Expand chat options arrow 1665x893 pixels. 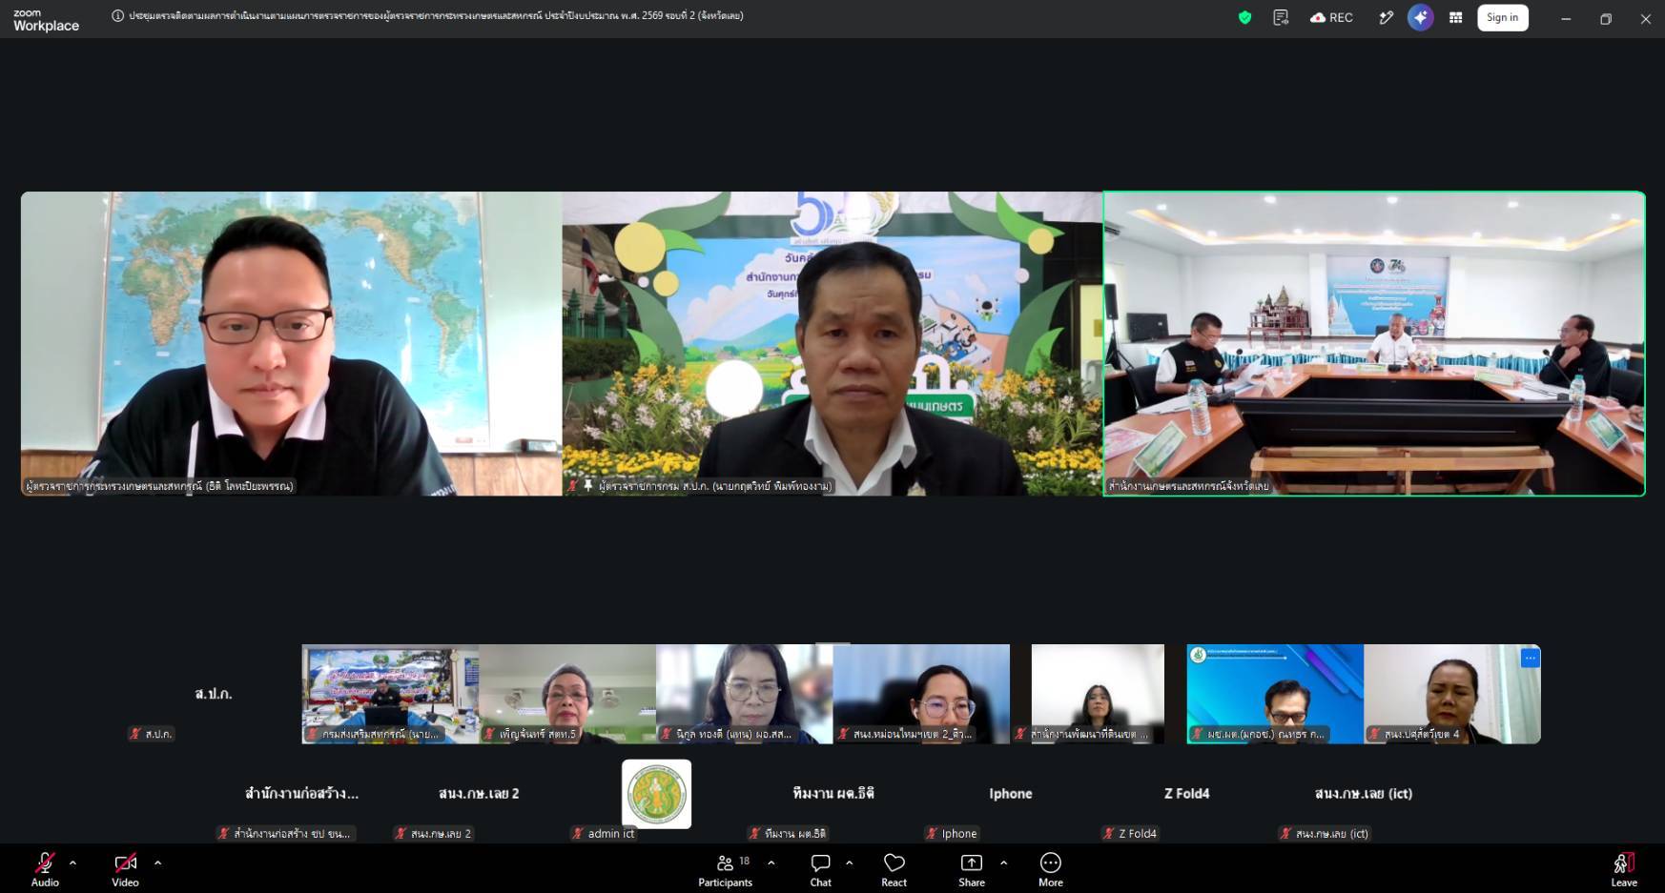849,863
